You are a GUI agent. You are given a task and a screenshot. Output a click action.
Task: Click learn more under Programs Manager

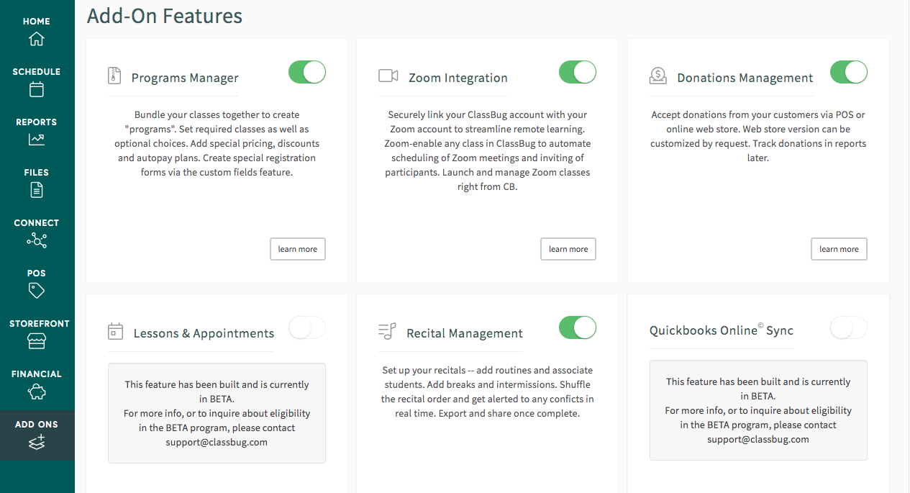pyautogui.click(x=298, y=249)
